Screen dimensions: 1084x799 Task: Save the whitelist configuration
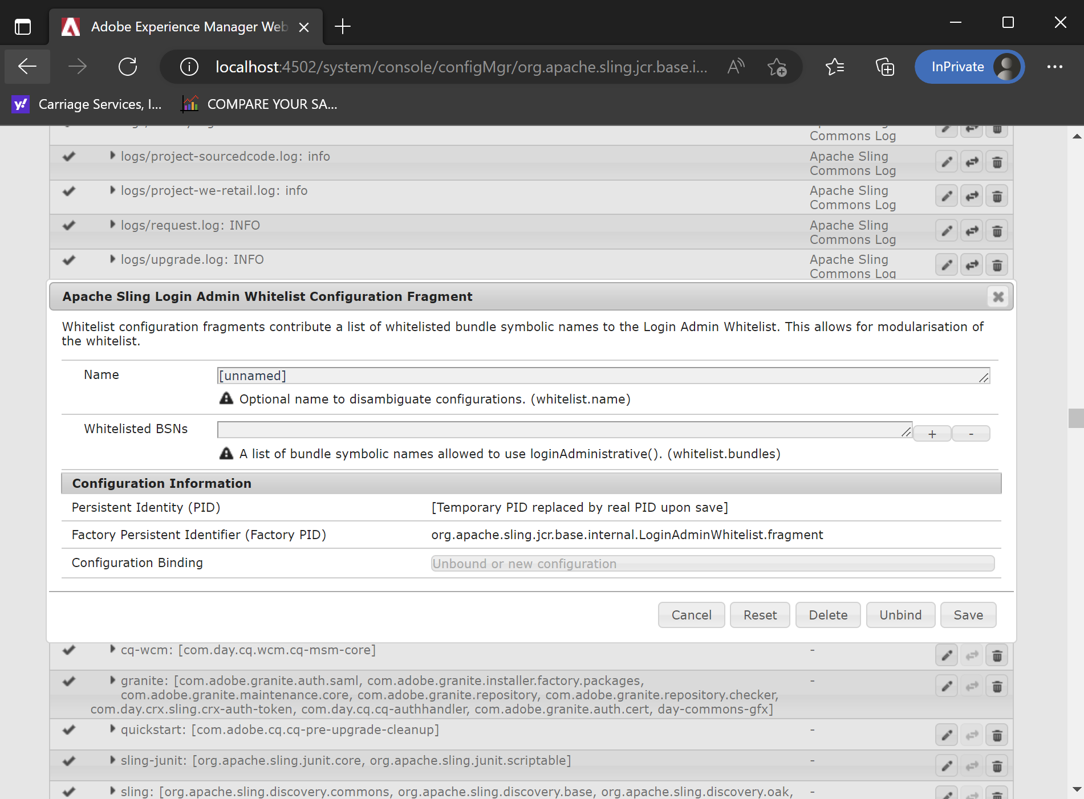tap(968, 615)
